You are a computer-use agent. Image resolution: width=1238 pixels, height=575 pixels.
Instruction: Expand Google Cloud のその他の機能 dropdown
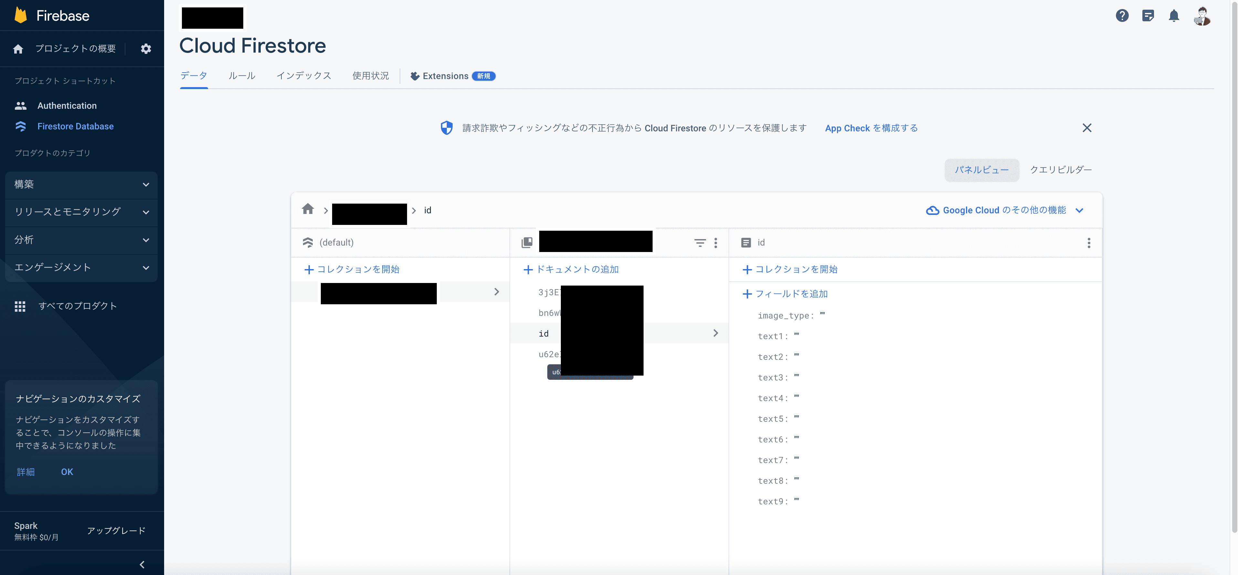[1079, 210]
